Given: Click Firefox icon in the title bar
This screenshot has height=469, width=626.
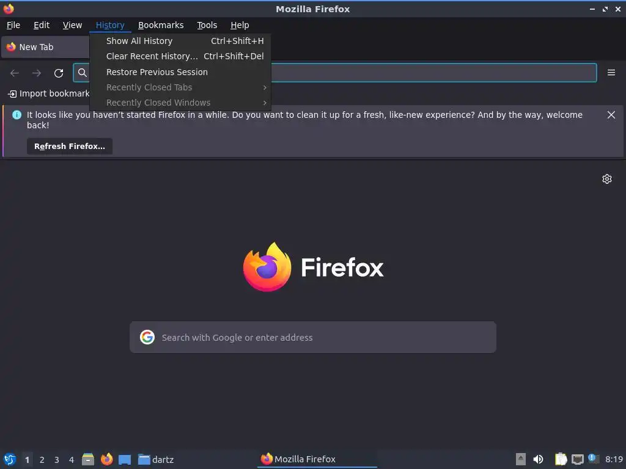Looking at the screenshot, I should tap(9, 9).
